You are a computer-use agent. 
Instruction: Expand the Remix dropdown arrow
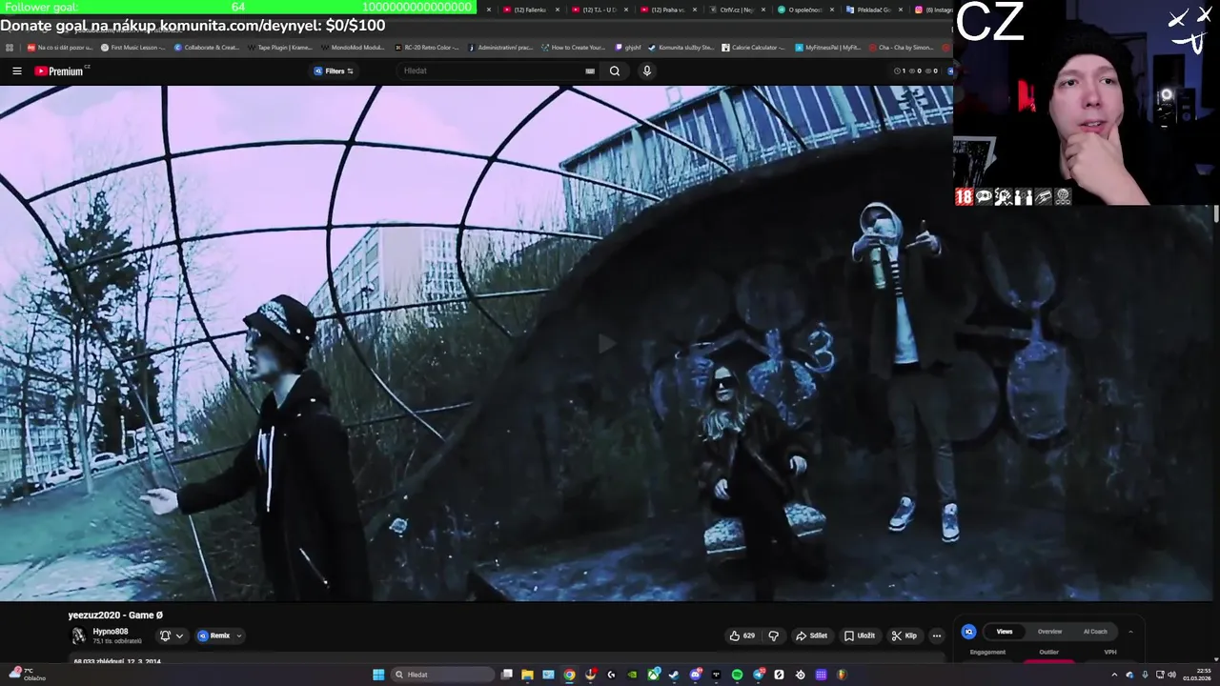coord(239,636)
